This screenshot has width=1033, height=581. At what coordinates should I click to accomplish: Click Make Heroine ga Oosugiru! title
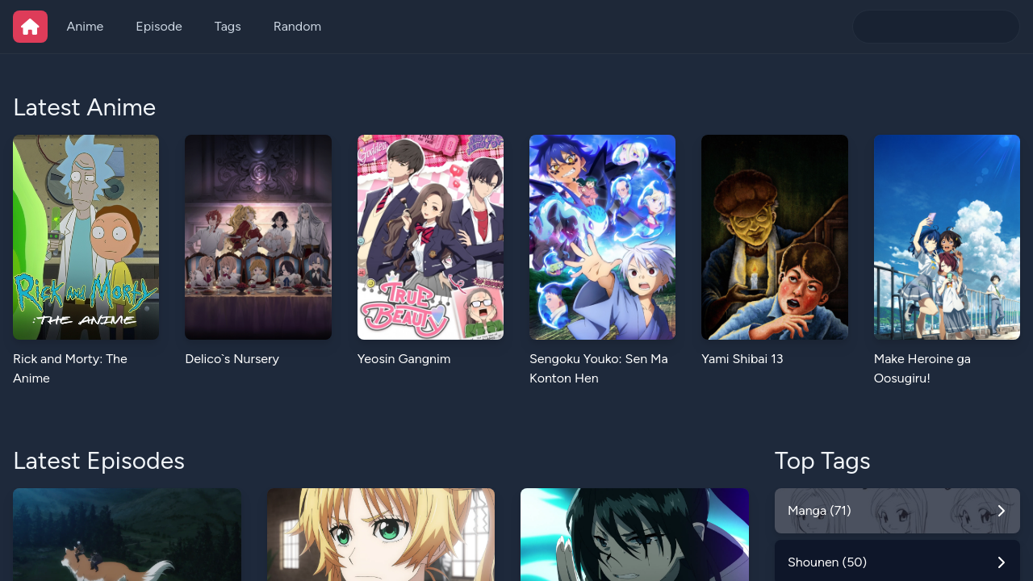click(922, 369)
